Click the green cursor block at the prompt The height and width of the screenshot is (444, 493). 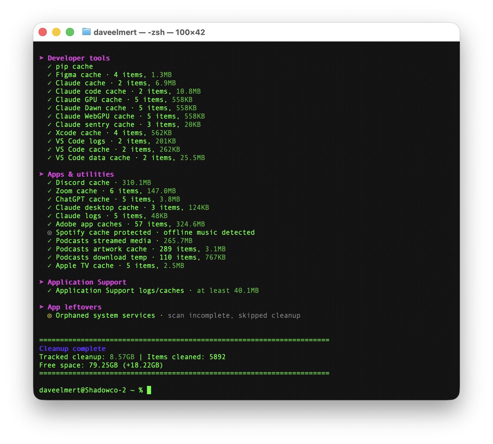149,390
